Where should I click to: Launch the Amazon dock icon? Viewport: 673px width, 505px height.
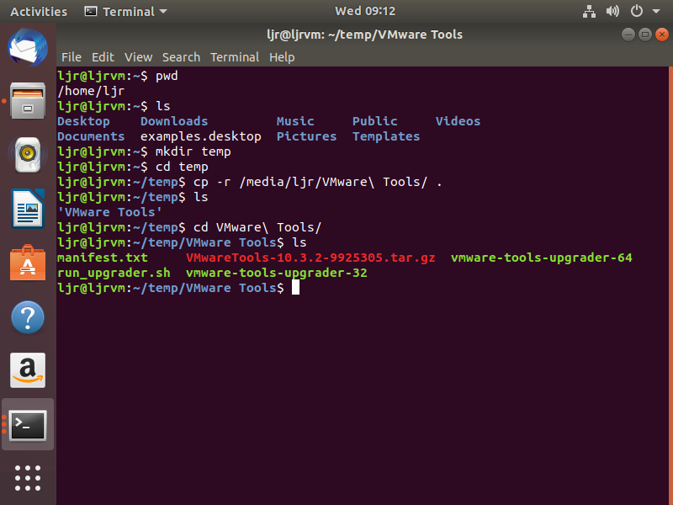click(x=28, y=370)
